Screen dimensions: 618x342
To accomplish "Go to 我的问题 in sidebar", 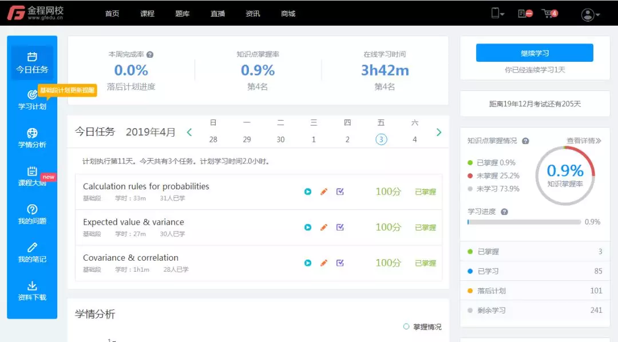I will [32, 214].
